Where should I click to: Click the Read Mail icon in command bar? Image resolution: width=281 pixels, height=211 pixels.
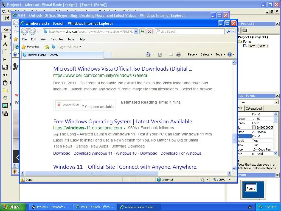[x=171, y=54]
